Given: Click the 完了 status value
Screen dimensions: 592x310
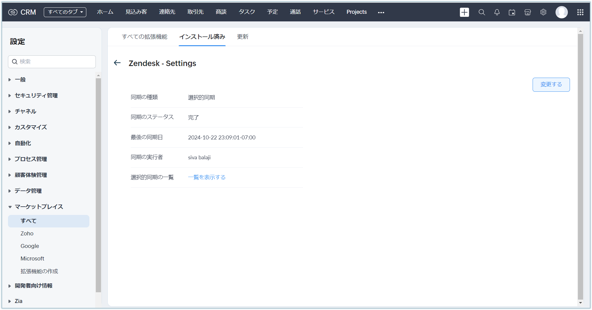Looking at the screenshot, I should [x=193, y=117].
